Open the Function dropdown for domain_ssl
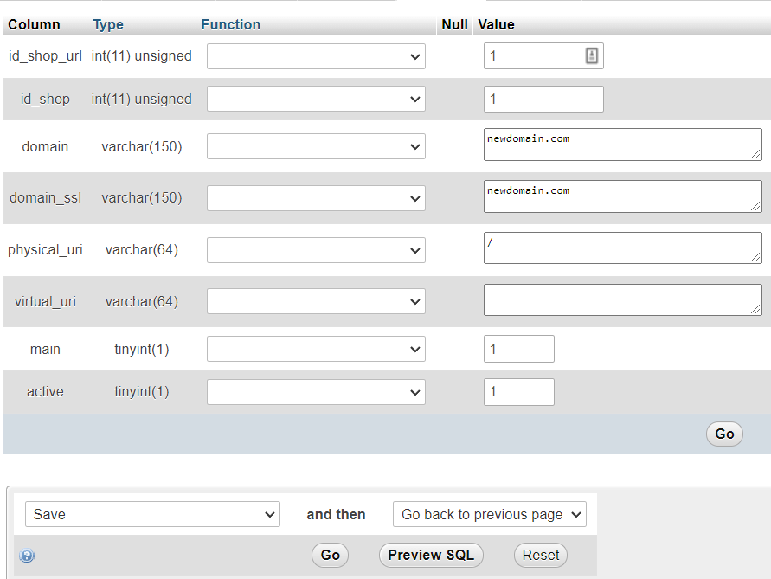This screenshot has height=579, width=771. [x=315, y=197]
